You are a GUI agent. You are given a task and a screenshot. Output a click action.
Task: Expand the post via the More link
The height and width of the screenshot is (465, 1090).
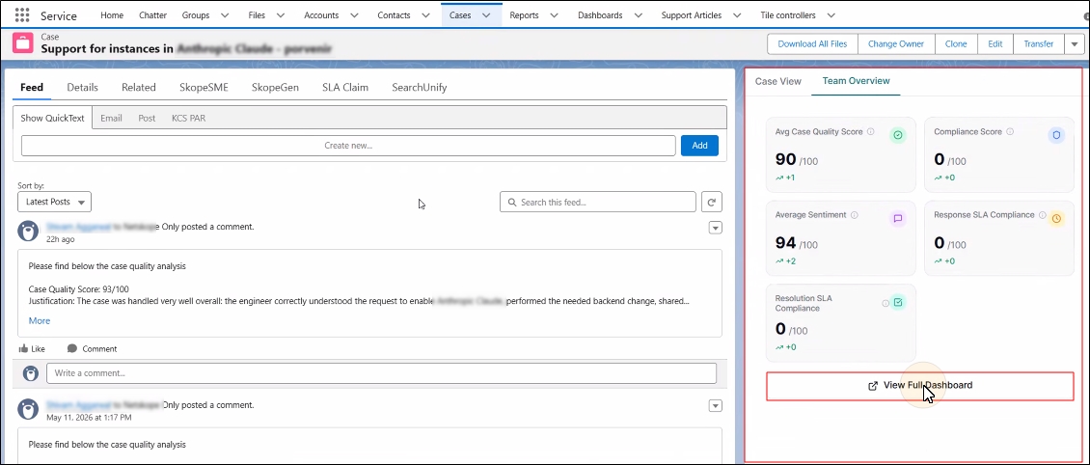click(x=39, y=320)
